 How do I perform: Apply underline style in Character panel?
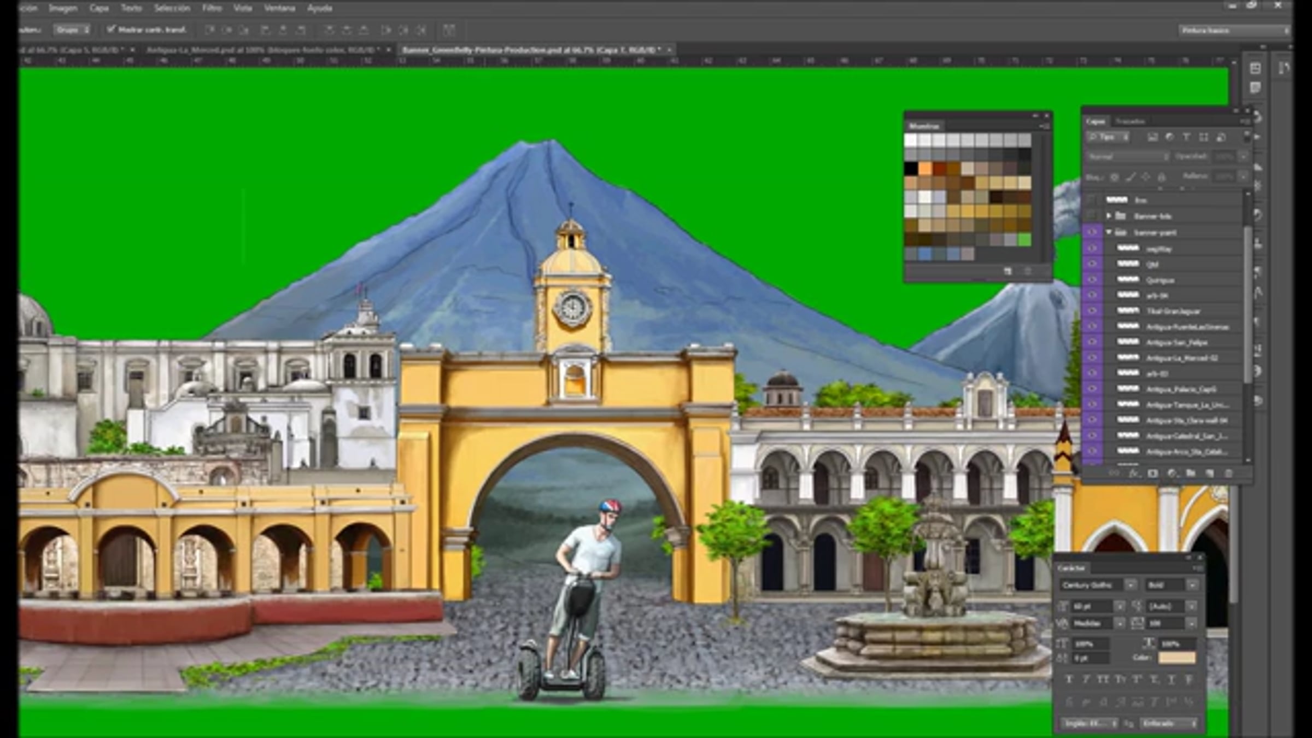click(x=1172, y=680)
